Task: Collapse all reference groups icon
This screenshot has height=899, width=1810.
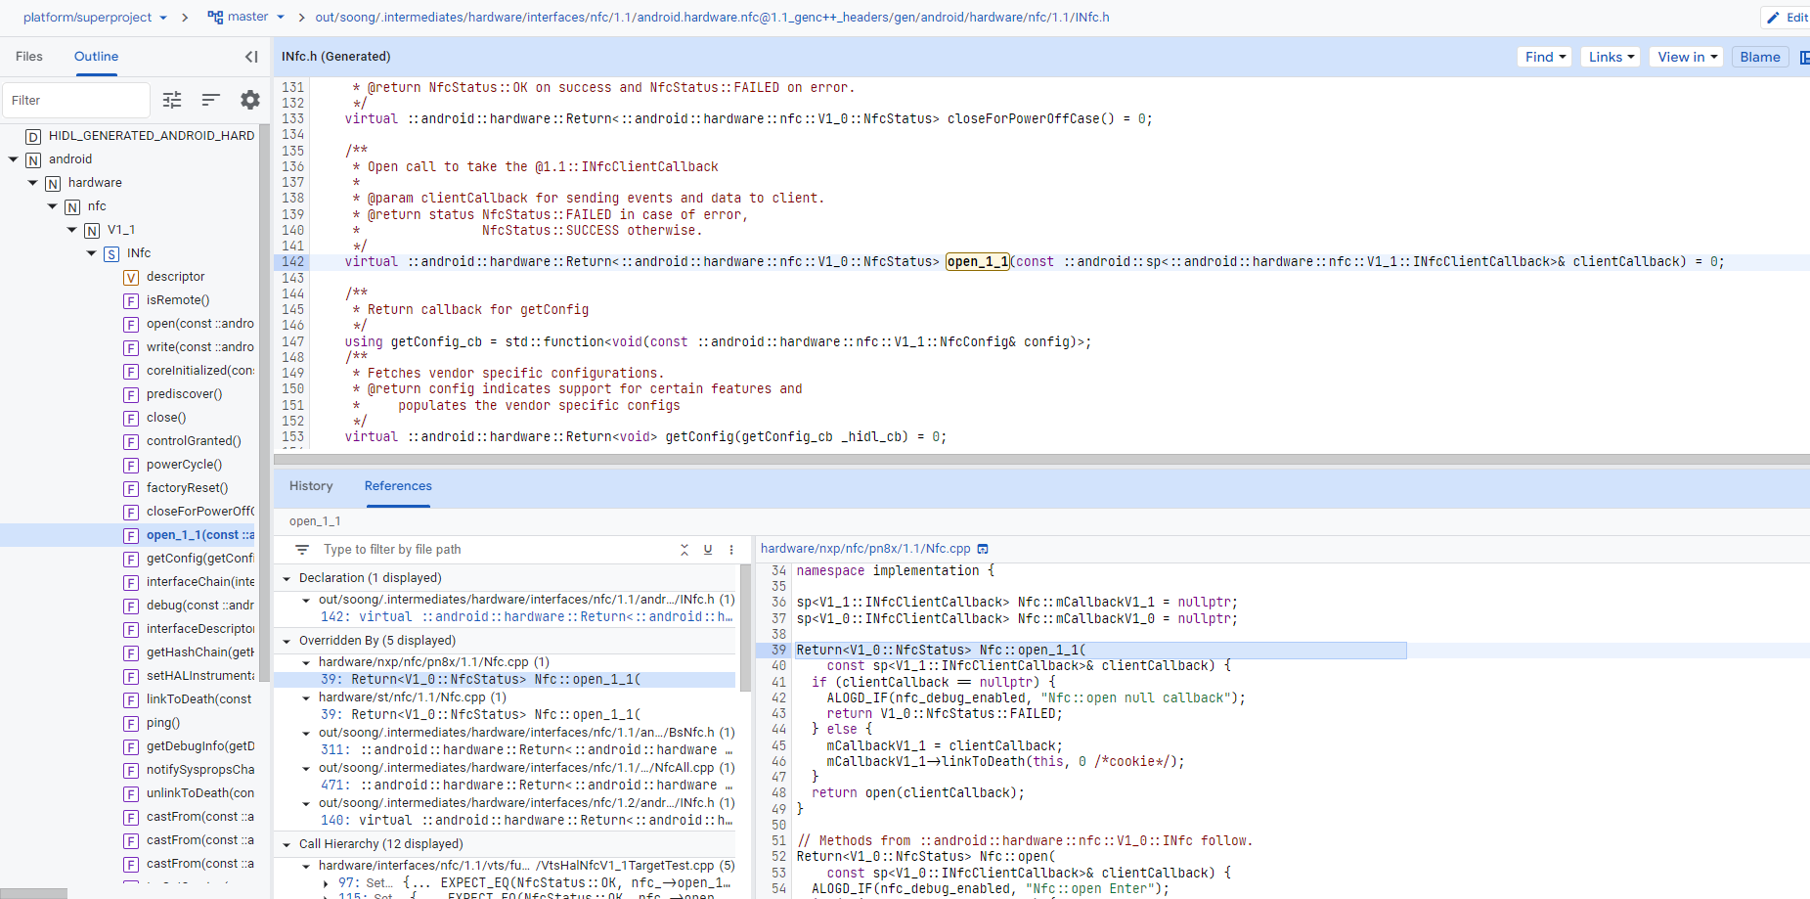Action: coord(684,550)
